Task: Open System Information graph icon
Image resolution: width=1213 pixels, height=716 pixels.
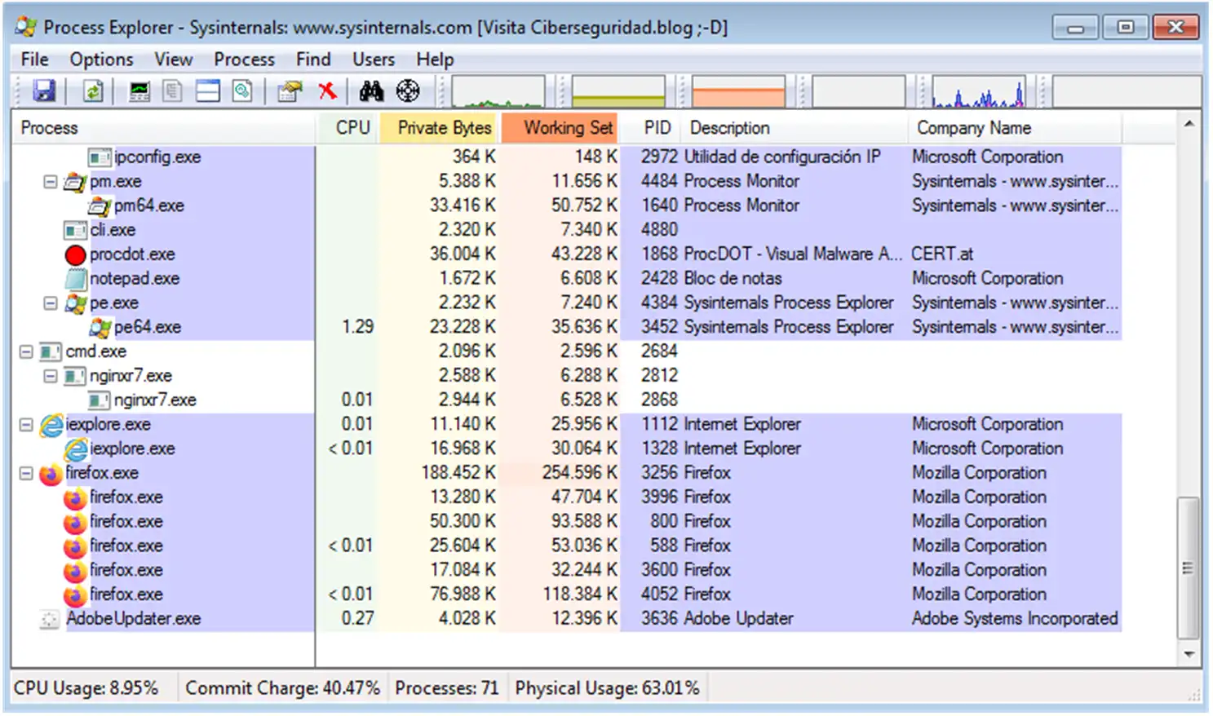Action: tap(139, 91)
